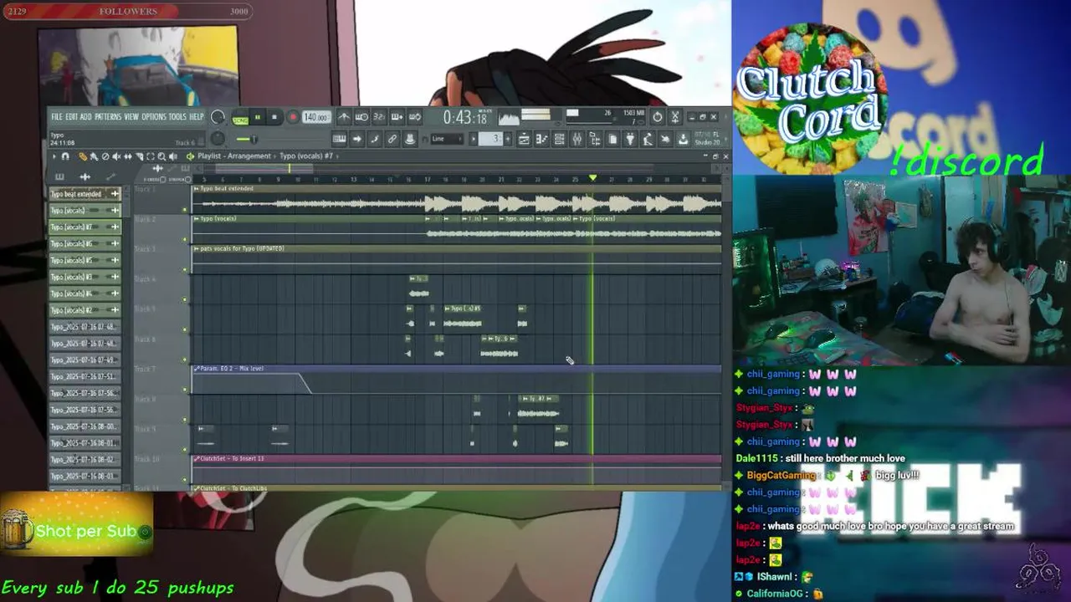Stop playback with the stop button
Screen dimensions: 1071x602
(x=274, y=117)
